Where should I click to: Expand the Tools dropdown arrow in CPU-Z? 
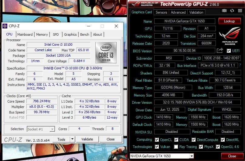72,139
